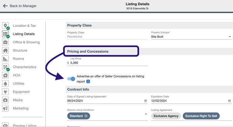Open the Special Listing Conditions dropdown arrow
The image size is (233, 127).
(x=146, y=114)
